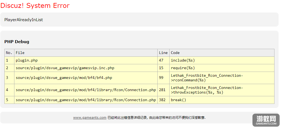Open the www.gameants.com link
Screen dimensions: 281x128
tap(90, 118)
